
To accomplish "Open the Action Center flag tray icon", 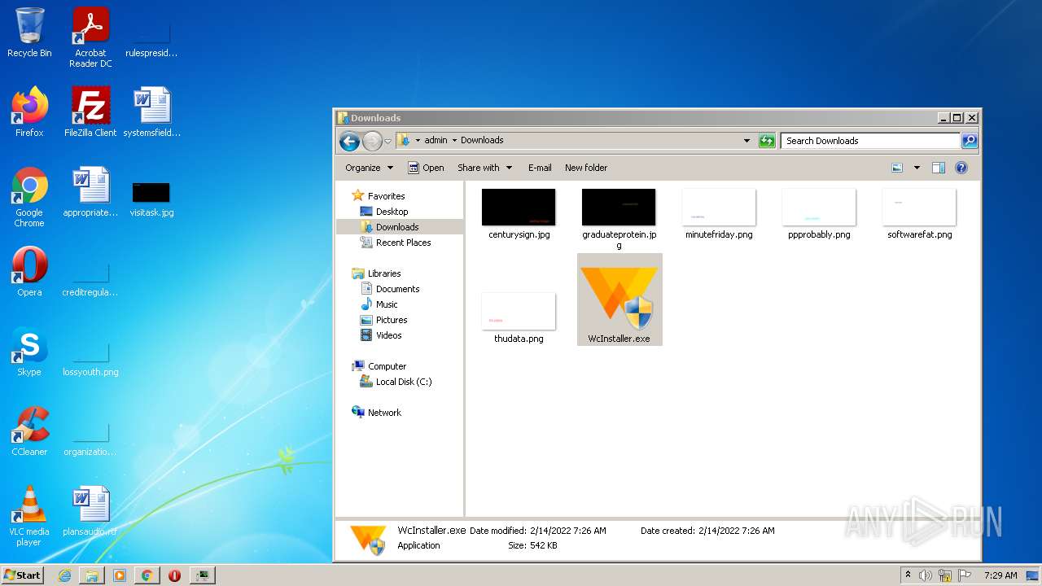I will (x=965, y=575).
